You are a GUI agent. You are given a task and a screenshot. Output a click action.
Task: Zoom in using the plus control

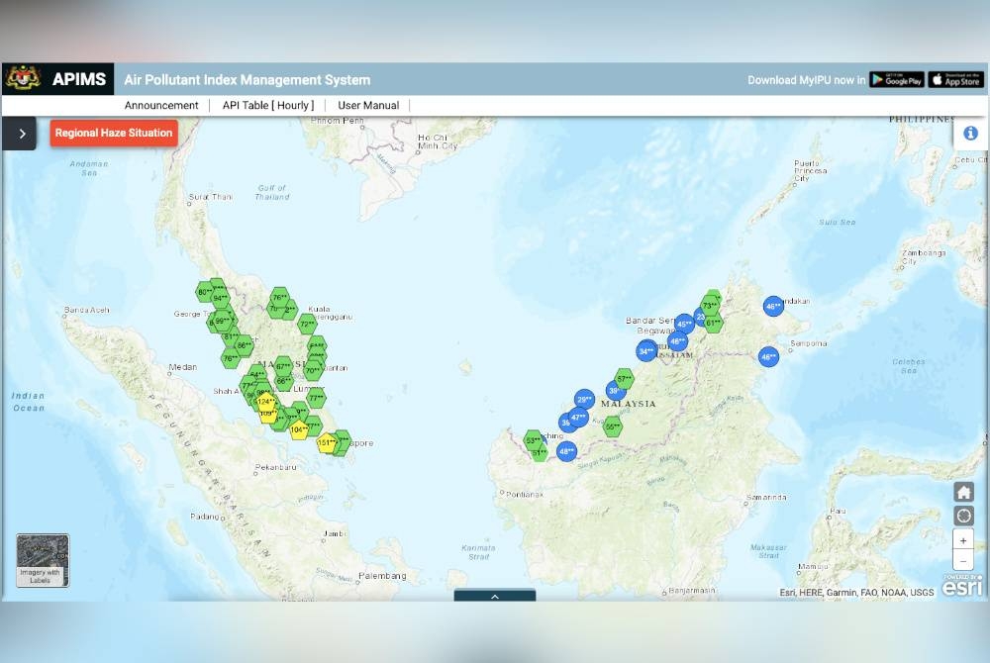click(962, 539)
